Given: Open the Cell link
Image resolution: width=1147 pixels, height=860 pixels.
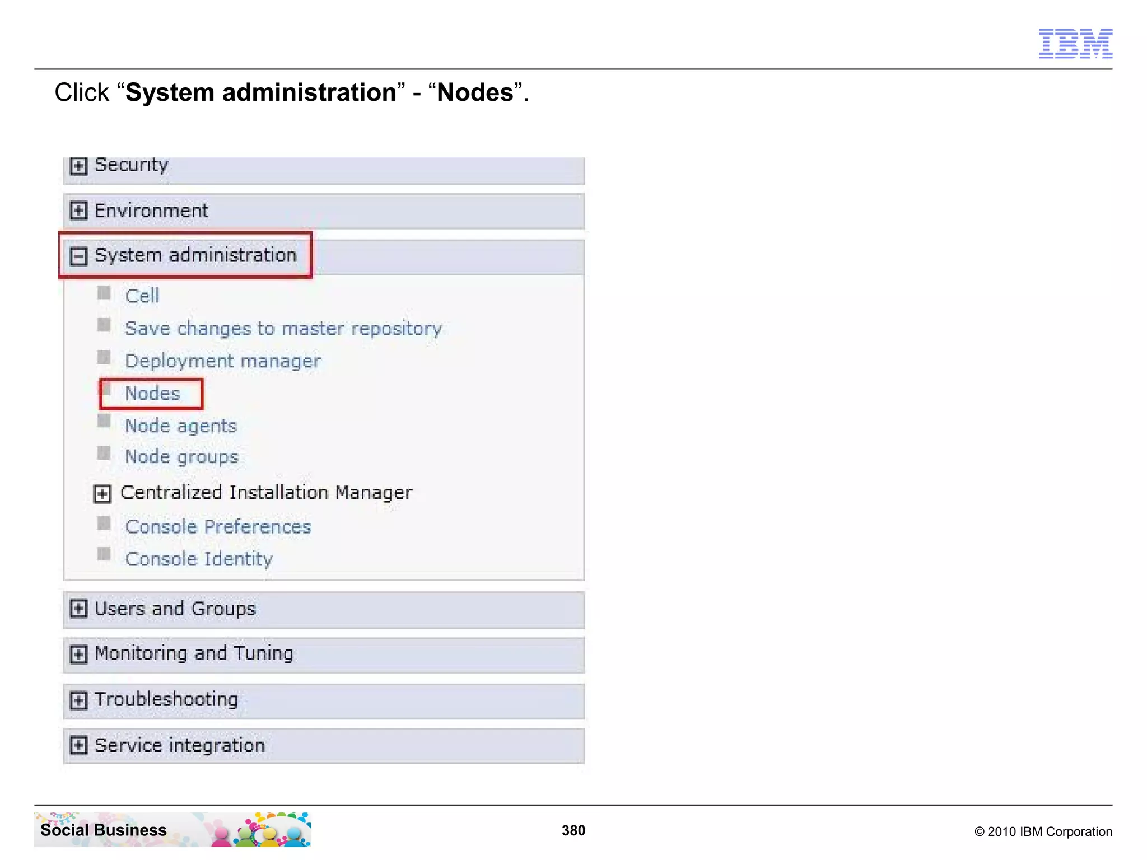Looking at the screenshot, I should click(142, 296).
